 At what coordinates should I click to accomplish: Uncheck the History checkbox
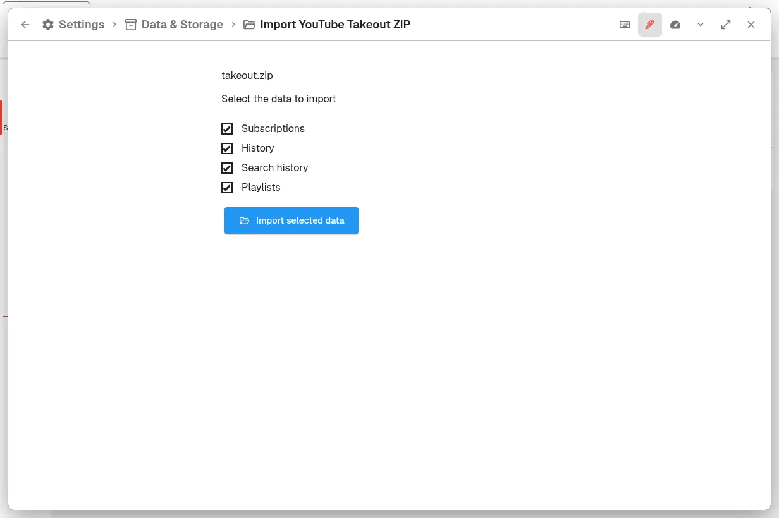point(227,148)
